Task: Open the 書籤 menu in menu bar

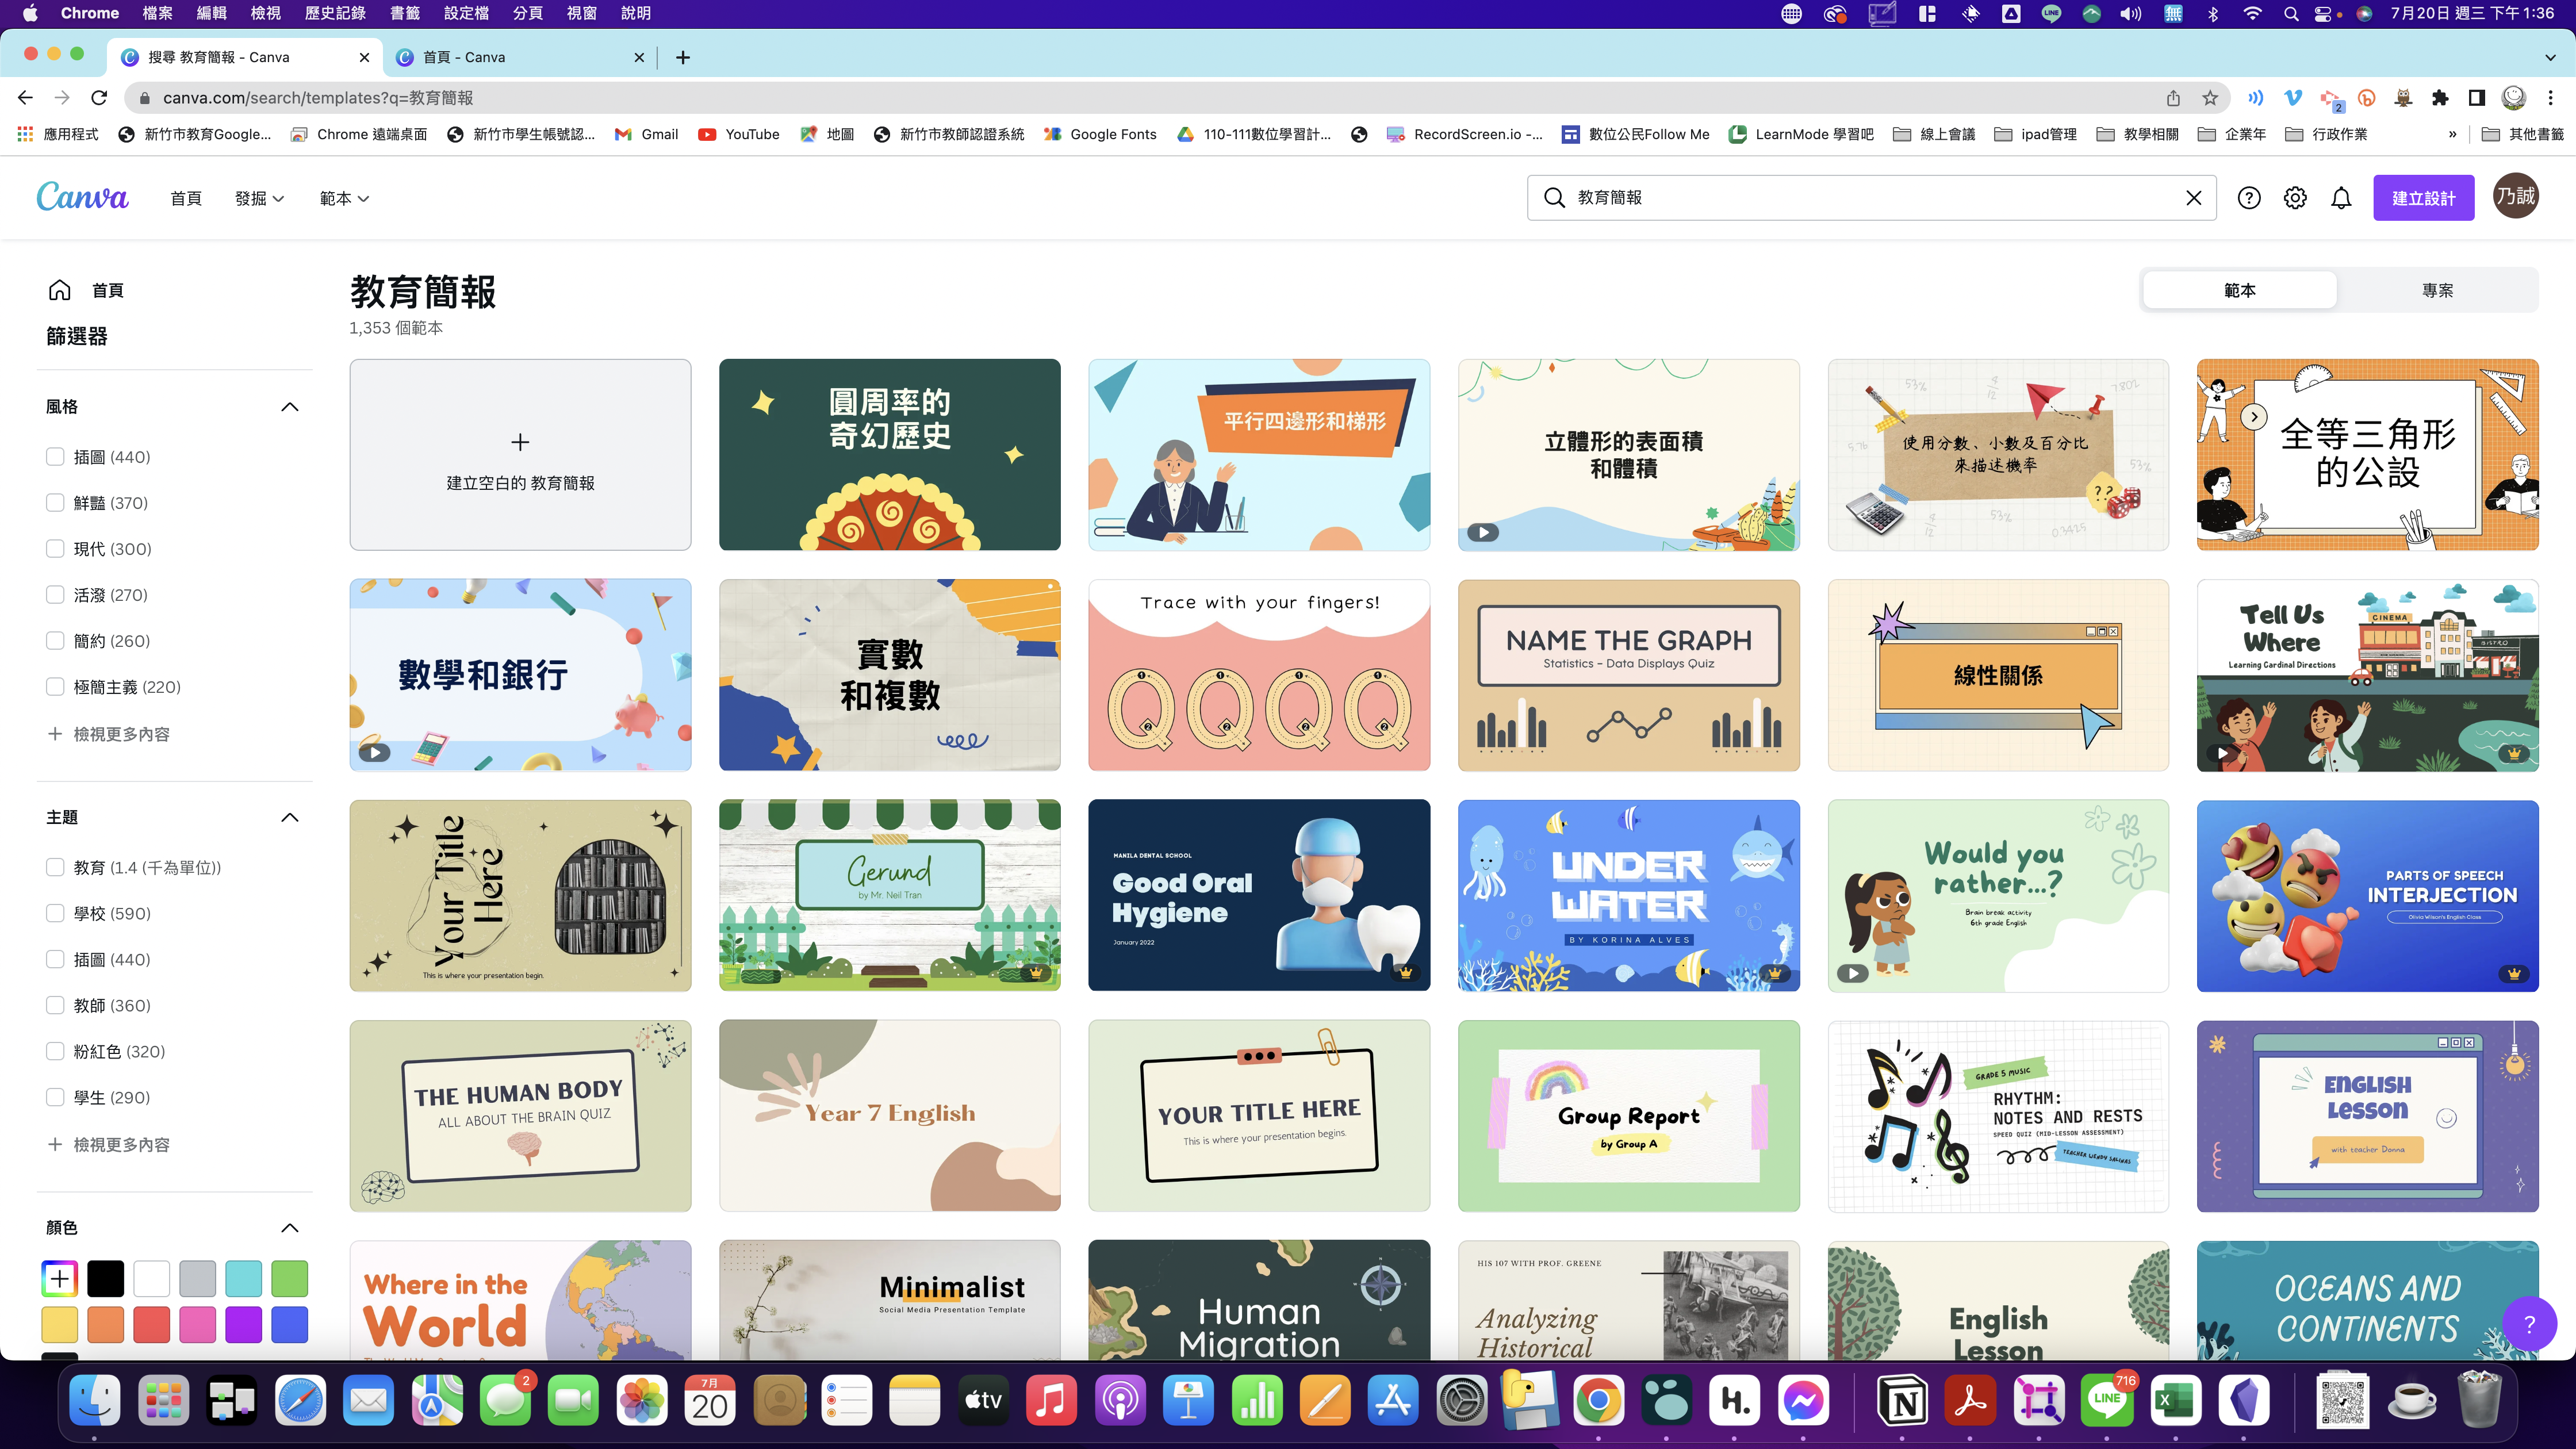Action: pyautogui.click(x=405, y=13)
